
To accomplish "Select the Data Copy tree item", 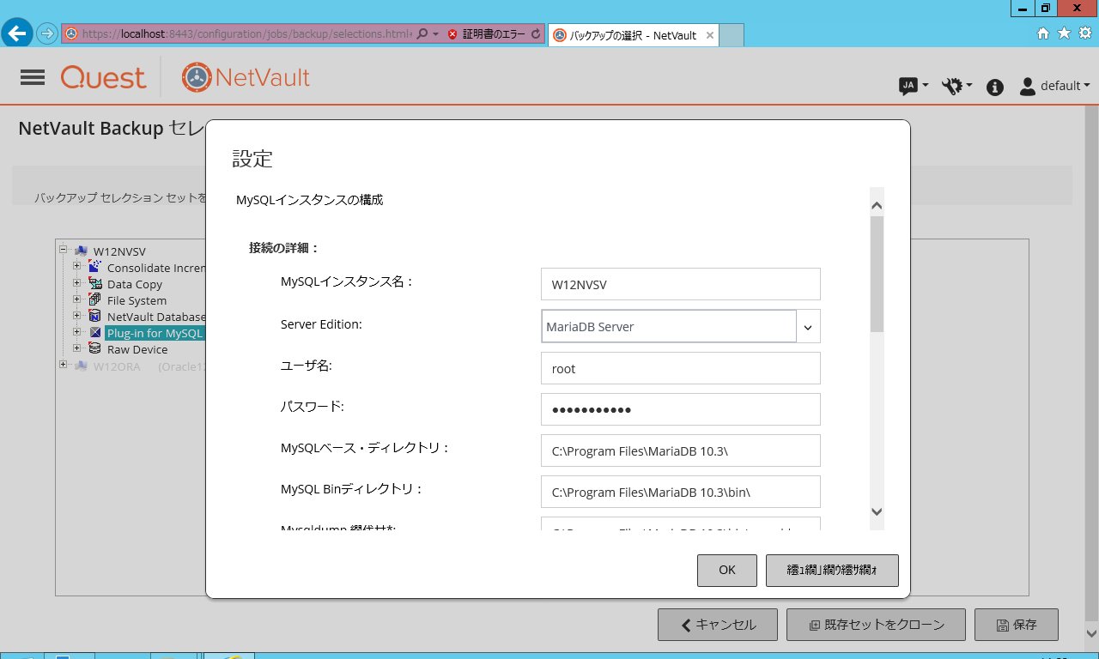I will [x=135, y=284].
